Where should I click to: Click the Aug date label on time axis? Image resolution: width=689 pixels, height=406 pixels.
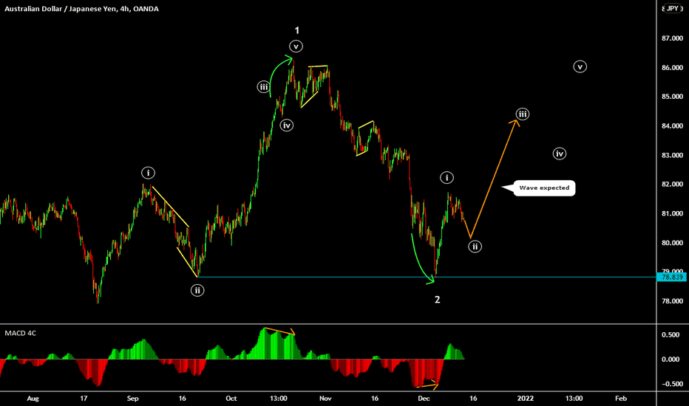(x=33, y=399)
